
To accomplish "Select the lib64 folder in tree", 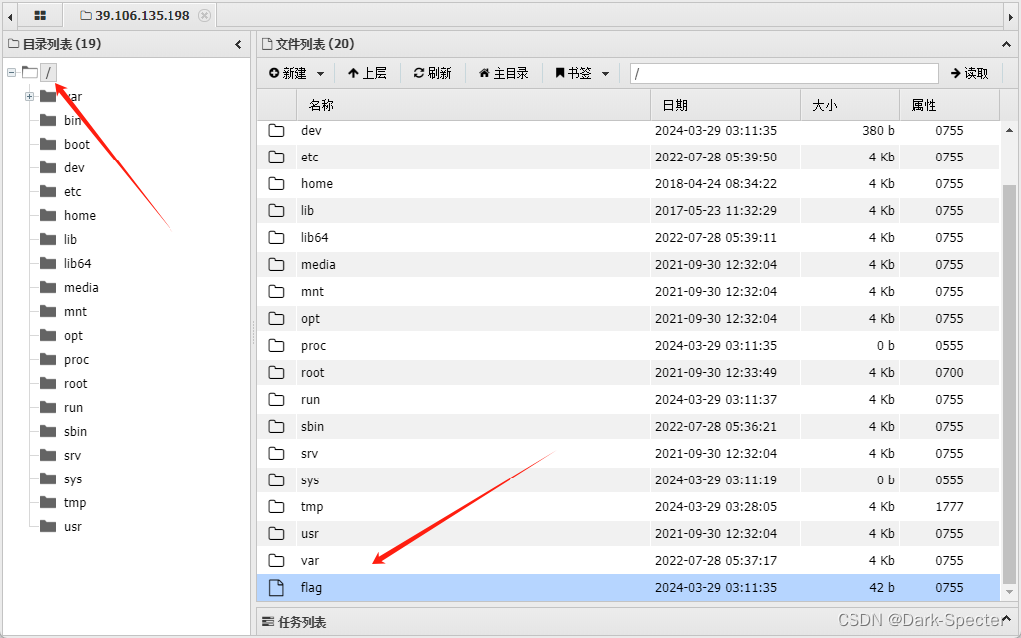I will 77,263.
